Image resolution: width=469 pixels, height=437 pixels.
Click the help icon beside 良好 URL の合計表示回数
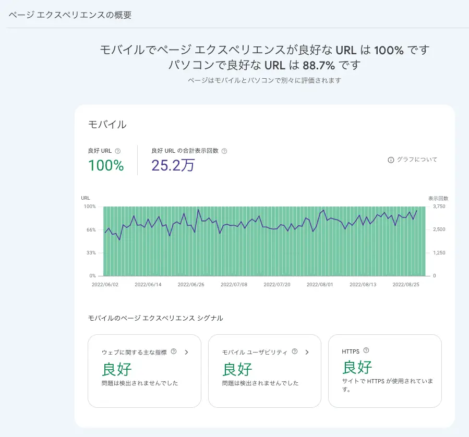coord(224,150)
